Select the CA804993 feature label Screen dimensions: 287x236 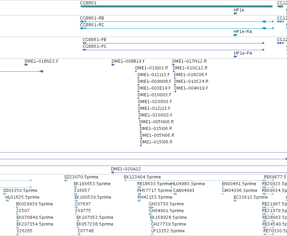click(x=183, y=191)
